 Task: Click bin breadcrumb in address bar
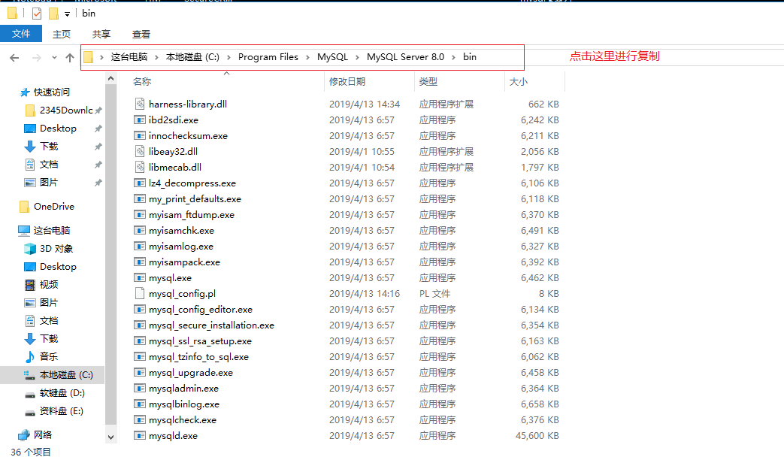point(470,57)
